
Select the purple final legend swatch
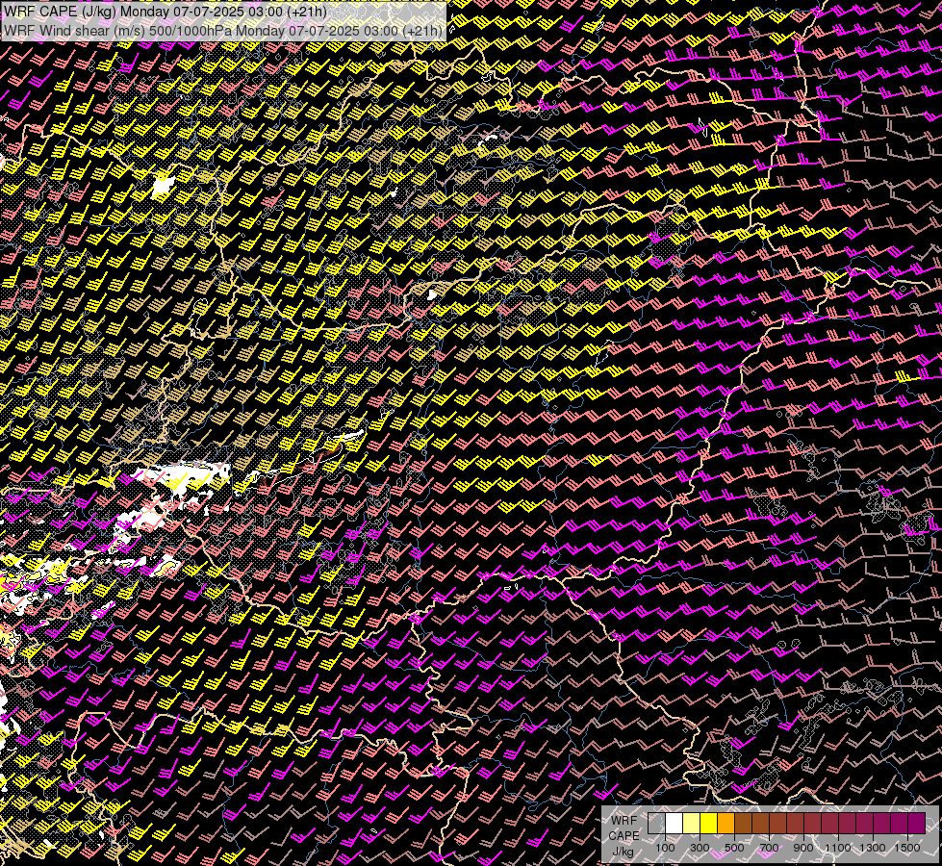pos(917,824)
